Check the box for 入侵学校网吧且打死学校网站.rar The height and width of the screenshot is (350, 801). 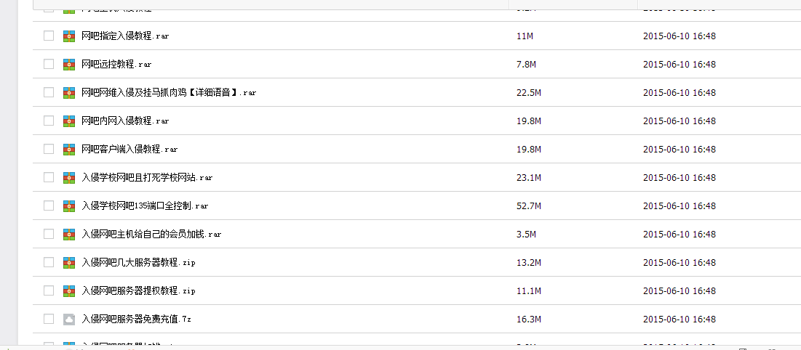coord(49,177)
